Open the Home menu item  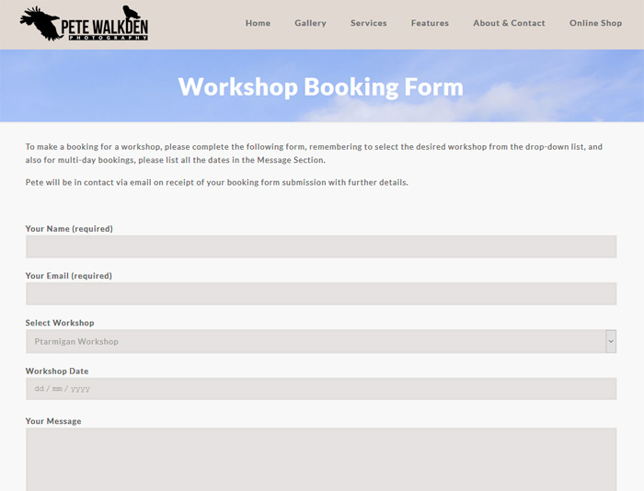click(x=258, y=23)
